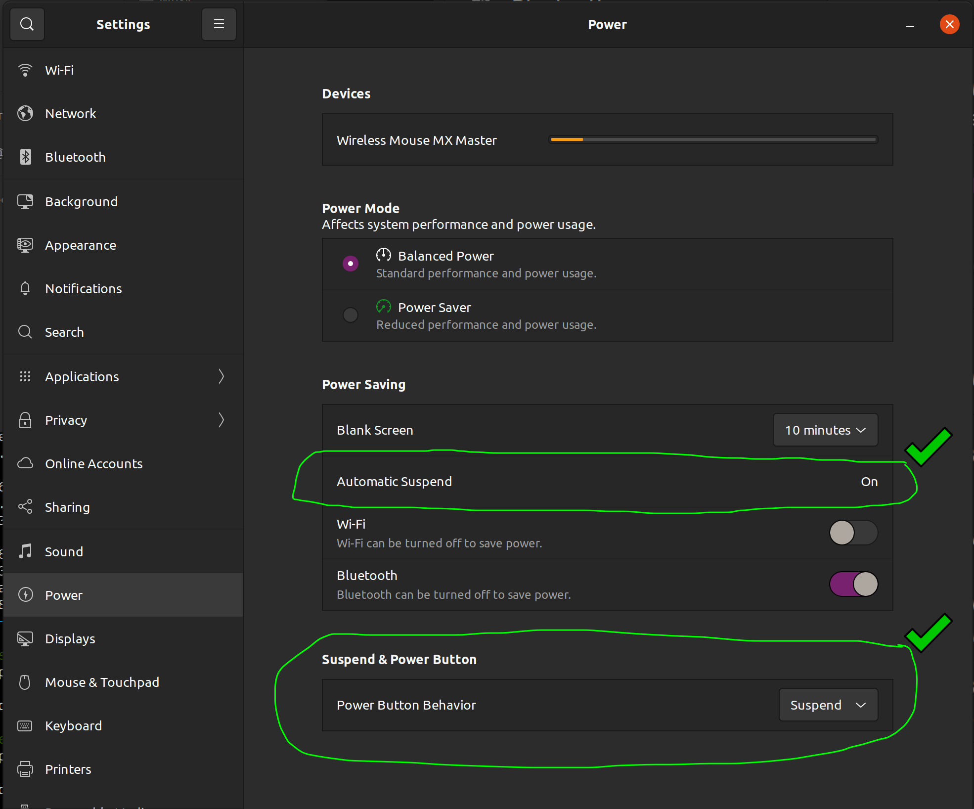Image resolution: width=974 pixels, height=809 pixels.
Task: Click the search magnifier icon in Settings header
Action: click(x=27, y=24)
